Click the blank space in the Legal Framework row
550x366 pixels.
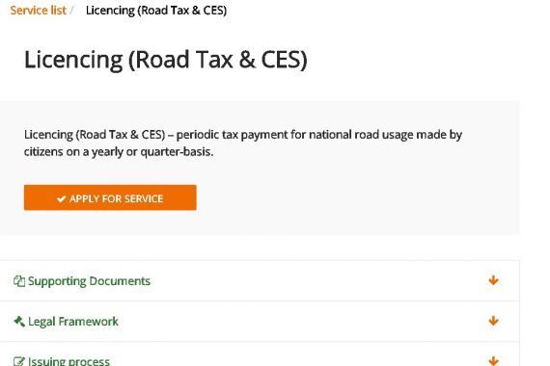pyautogui.click(x=302, y=321)
